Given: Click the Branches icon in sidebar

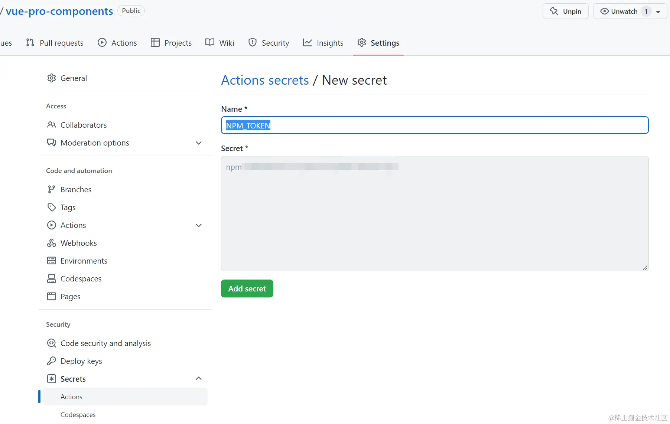Looking at the screenshot, I should 52,189.
